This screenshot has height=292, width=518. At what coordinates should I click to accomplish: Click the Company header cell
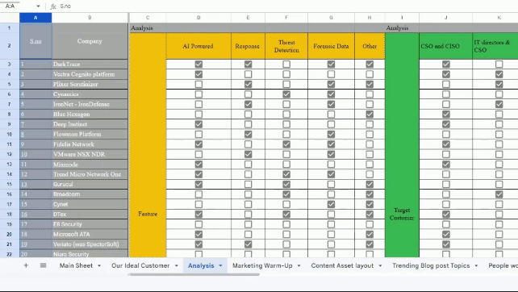pos(90,41)
